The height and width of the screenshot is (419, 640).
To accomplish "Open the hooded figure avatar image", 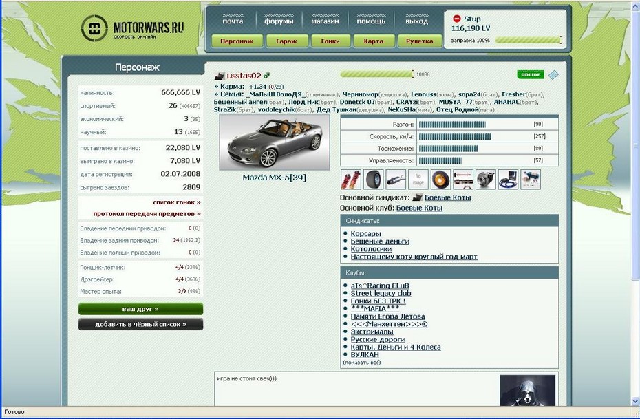I will click(x=527, y=390).
